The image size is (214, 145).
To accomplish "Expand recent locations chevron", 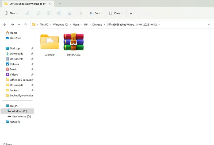I will tap(19, 25).
